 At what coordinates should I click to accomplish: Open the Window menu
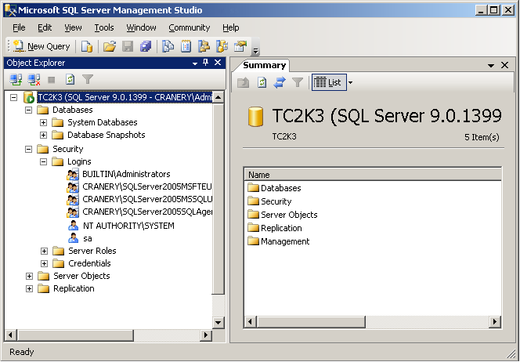[141, 28]
